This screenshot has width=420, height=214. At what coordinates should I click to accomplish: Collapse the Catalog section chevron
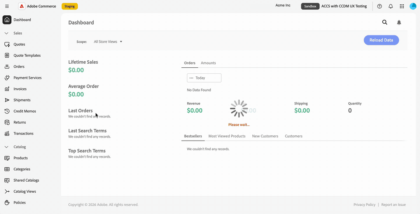(7, 147)
